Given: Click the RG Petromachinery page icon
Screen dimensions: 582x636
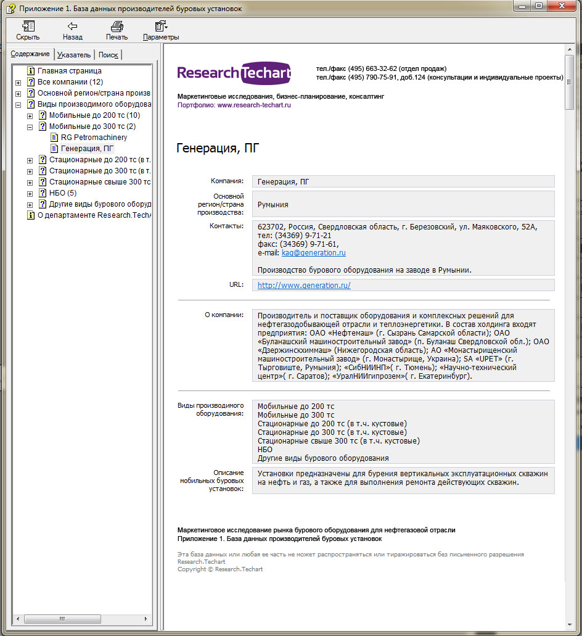Looking at the screenshot, I should 54,138.
